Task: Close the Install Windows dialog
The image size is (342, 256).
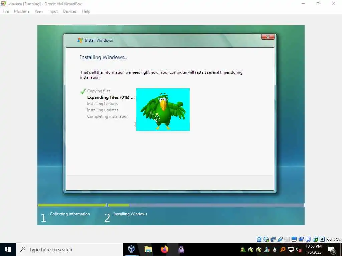Action: tap(268, 37)
